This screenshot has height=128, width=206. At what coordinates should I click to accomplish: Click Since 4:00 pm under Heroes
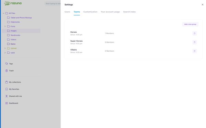pyautogui.click(x=76, y=35)
